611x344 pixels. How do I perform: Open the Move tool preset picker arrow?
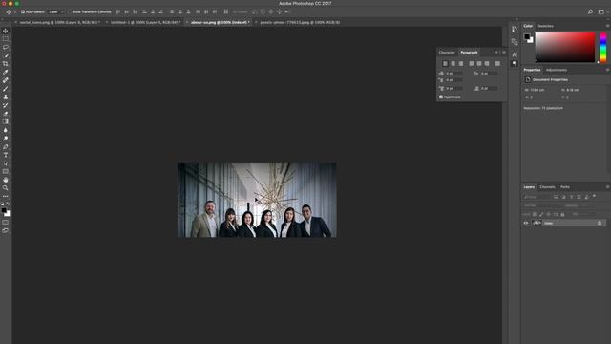[15, 12]
